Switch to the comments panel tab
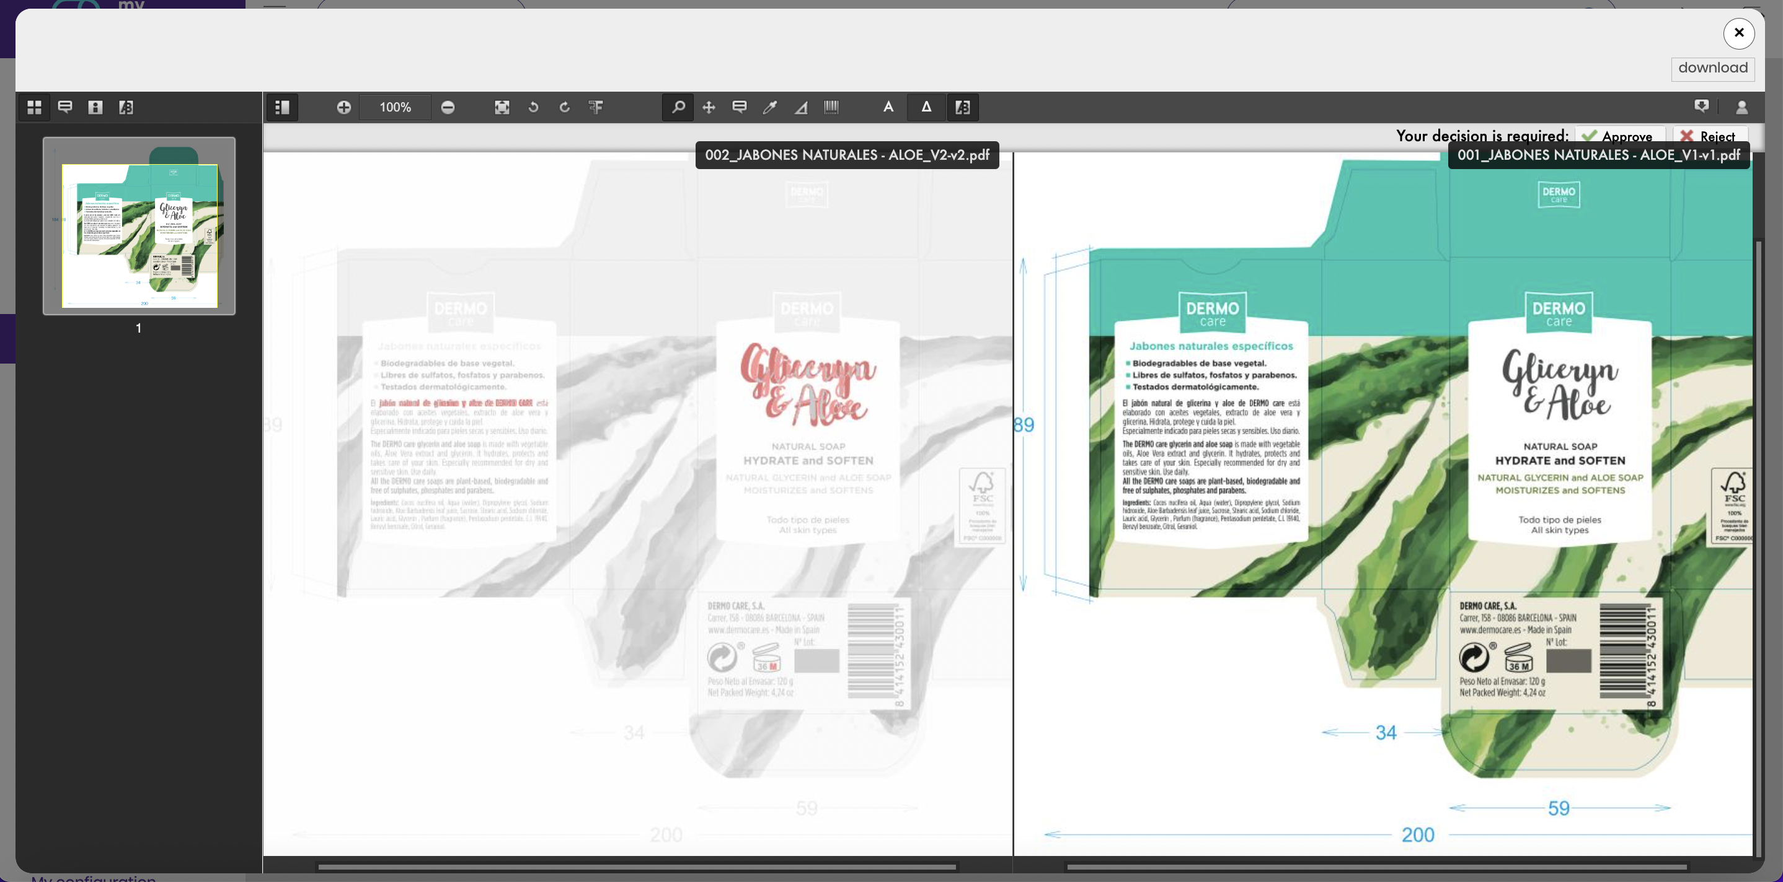 coord(65,107)
